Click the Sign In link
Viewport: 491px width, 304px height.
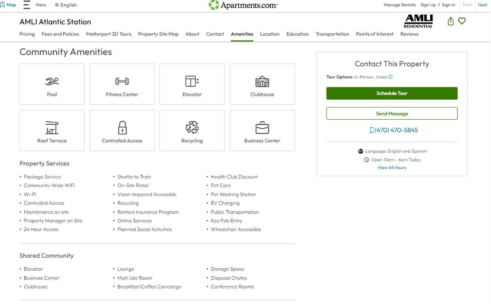coord(448,5)
